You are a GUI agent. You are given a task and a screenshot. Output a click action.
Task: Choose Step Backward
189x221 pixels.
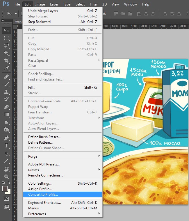pos(63,22)
